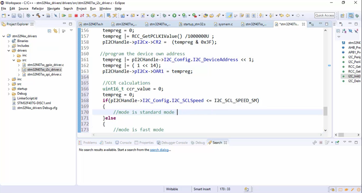The width and height of the screenshot is (362, 193).
Task: Toggle Link with Editor in Project Explorer
Action: click(x=55, y=31)
